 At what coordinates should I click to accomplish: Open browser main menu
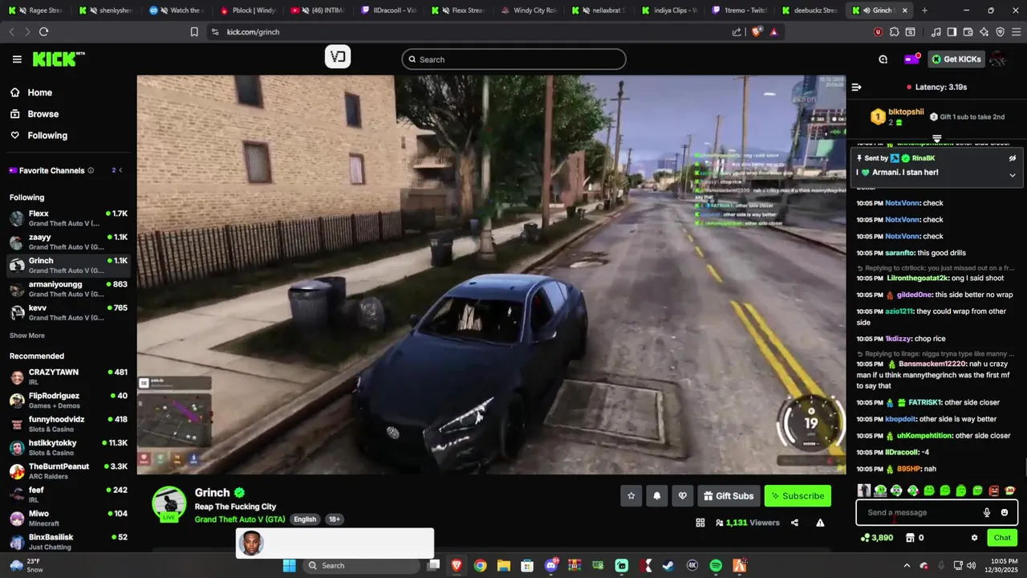pyautogui.click(x=1016, y=31)
